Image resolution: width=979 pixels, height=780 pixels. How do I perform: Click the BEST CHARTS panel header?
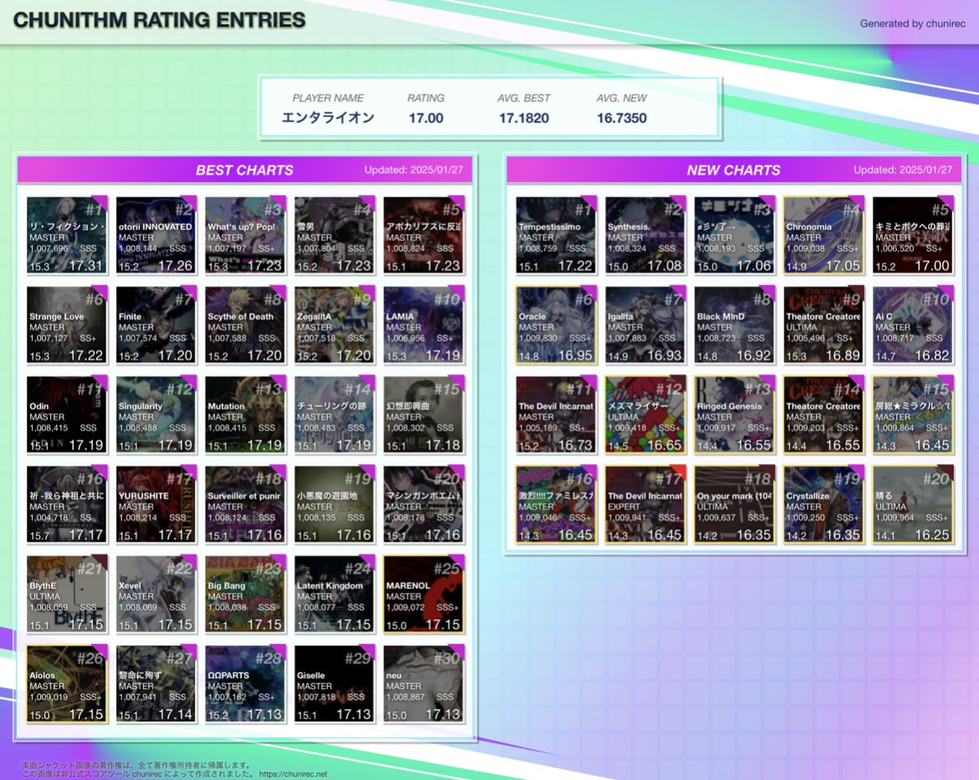pos(244,170)
